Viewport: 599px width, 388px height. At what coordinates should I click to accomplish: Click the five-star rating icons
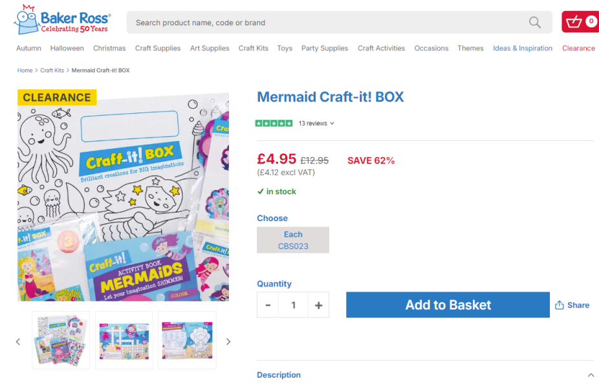[274, 124]
